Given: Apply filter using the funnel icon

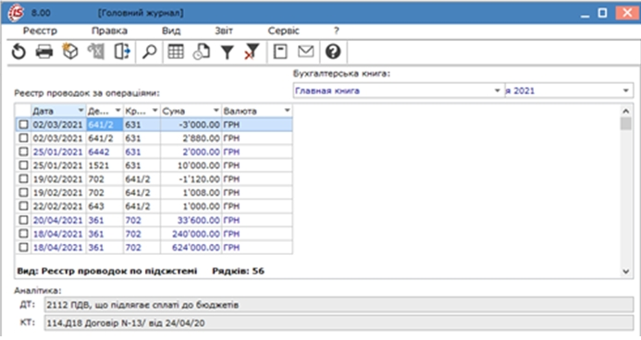Looking at the screenshot, I should click(227, 53).
